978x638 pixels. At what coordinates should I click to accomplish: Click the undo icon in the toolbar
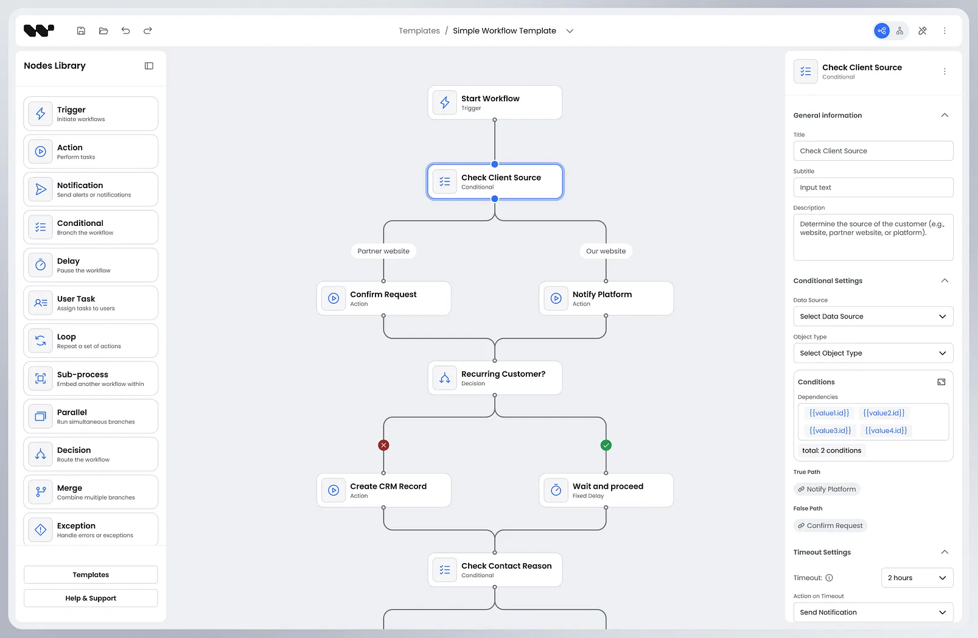tap(125, 30)
